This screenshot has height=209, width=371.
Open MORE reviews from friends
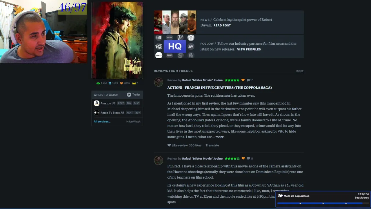click(x=299, y=71)
